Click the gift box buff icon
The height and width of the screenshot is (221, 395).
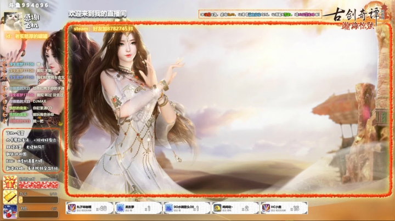pyautogui.click(x=10, y=182)
